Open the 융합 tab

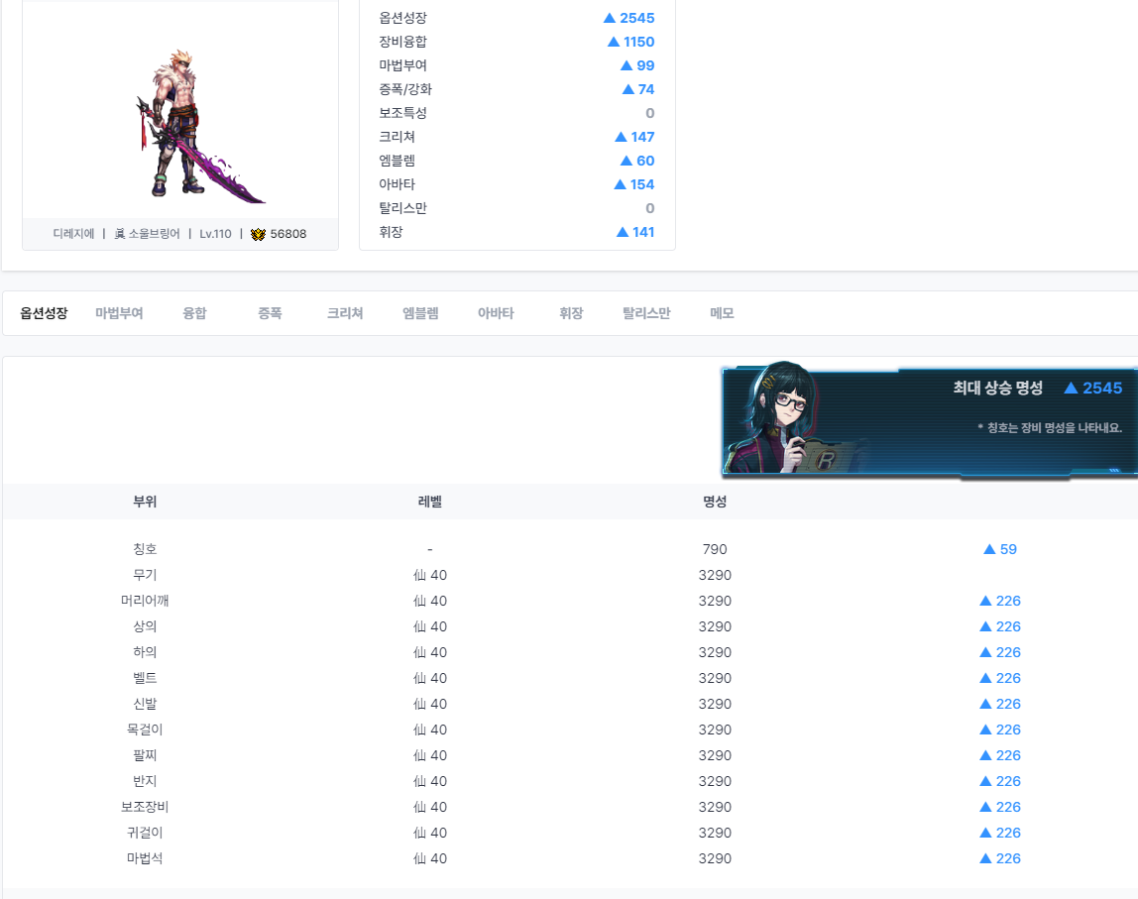coord(194,313)
